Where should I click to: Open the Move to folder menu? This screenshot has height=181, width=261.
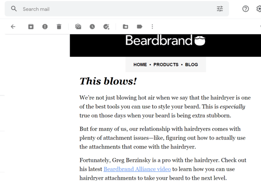point(126,26)
